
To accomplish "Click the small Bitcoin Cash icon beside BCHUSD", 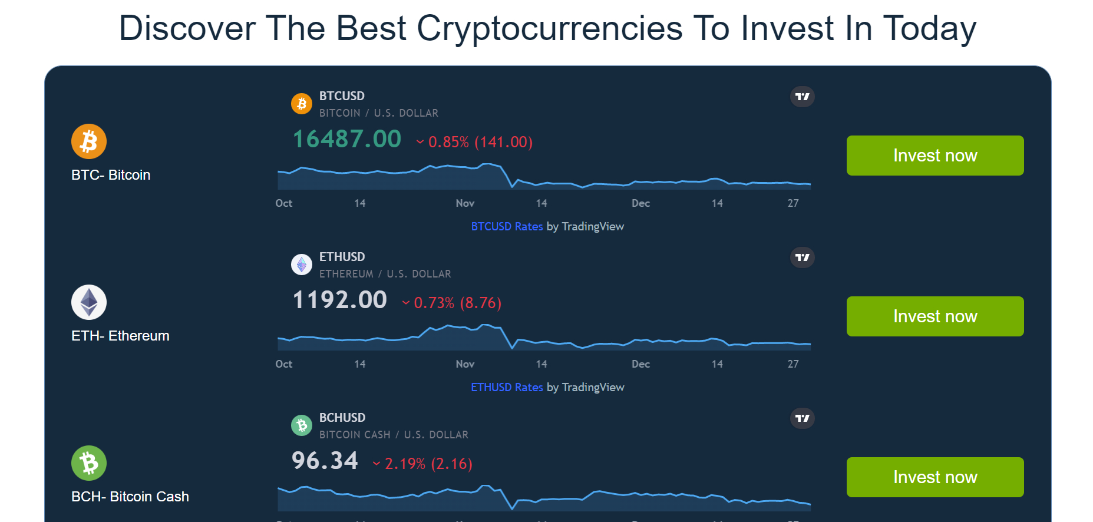I will tap(302, 425).
